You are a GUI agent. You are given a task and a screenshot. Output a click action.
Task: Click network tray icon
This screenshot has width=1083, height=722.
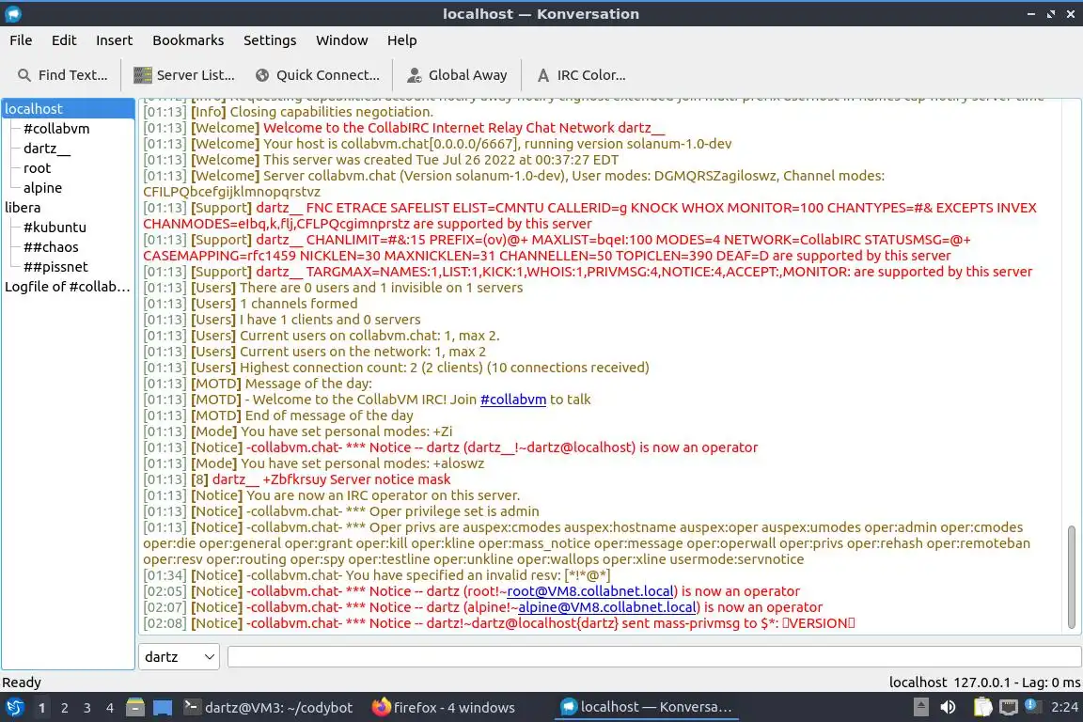(x=1009, y=707)
